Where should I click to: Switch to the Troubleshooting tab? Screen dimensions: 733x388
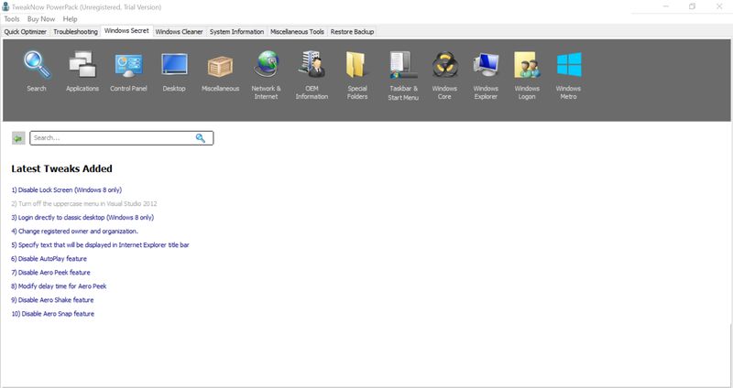(75, 32)
